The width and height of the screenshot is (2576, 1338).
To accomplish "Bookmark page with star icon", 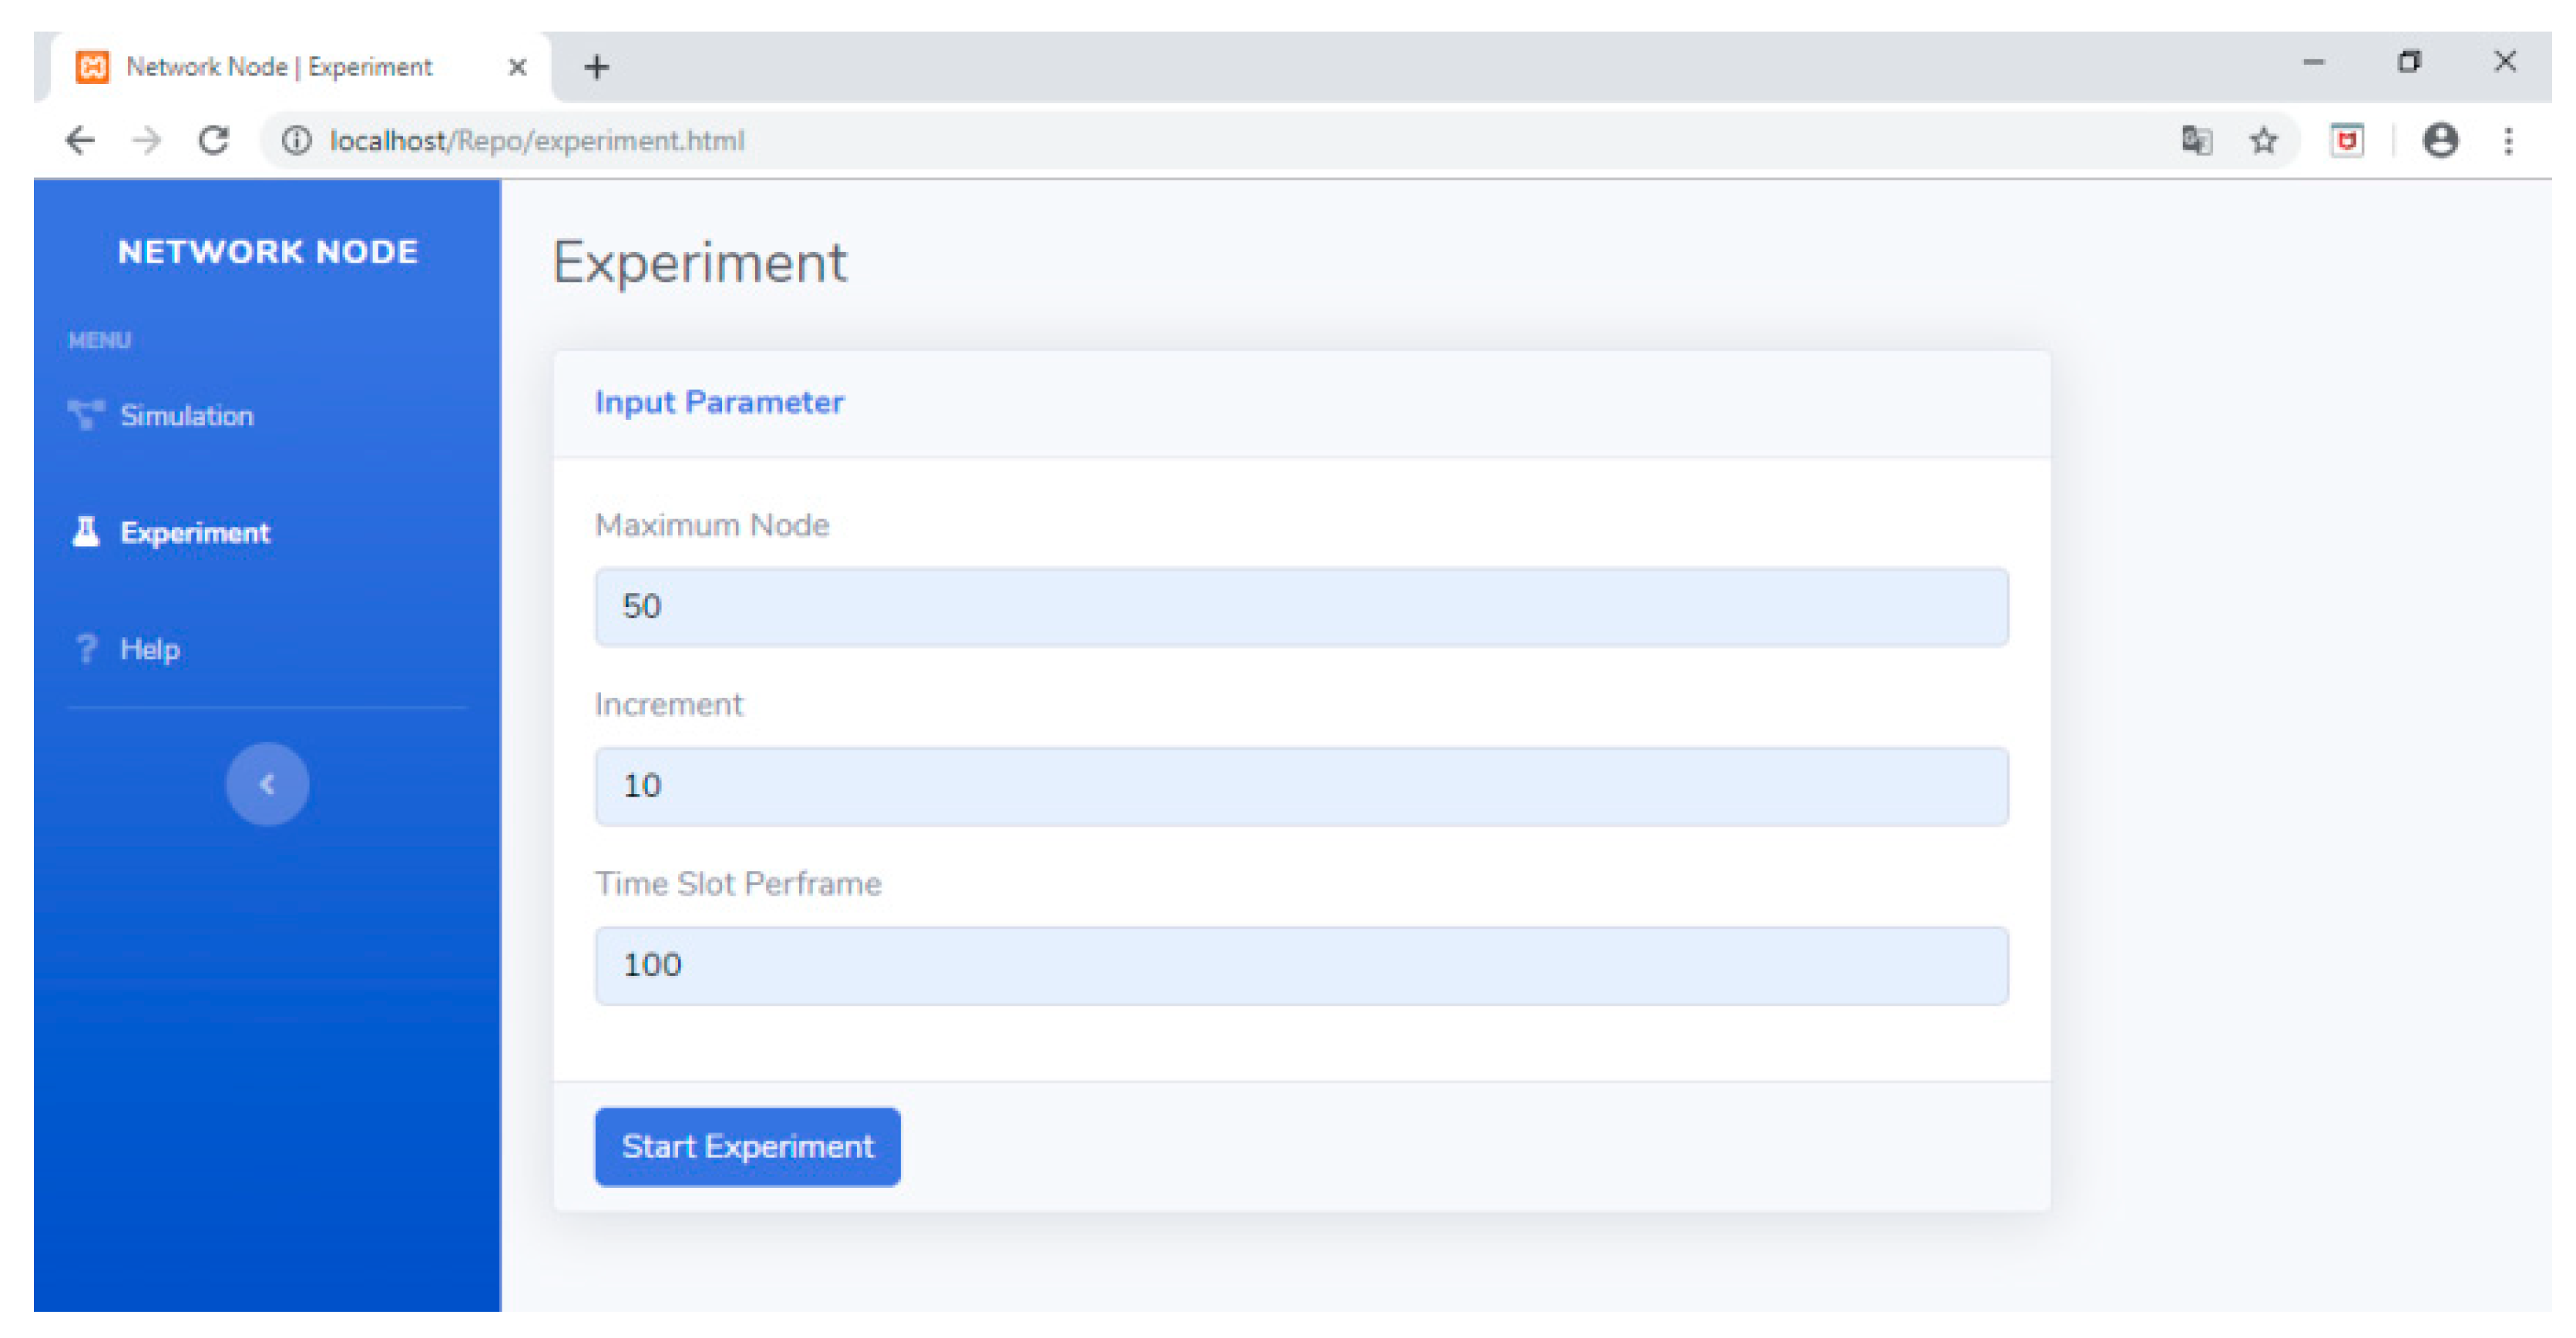I will (x=2264, y=141).
